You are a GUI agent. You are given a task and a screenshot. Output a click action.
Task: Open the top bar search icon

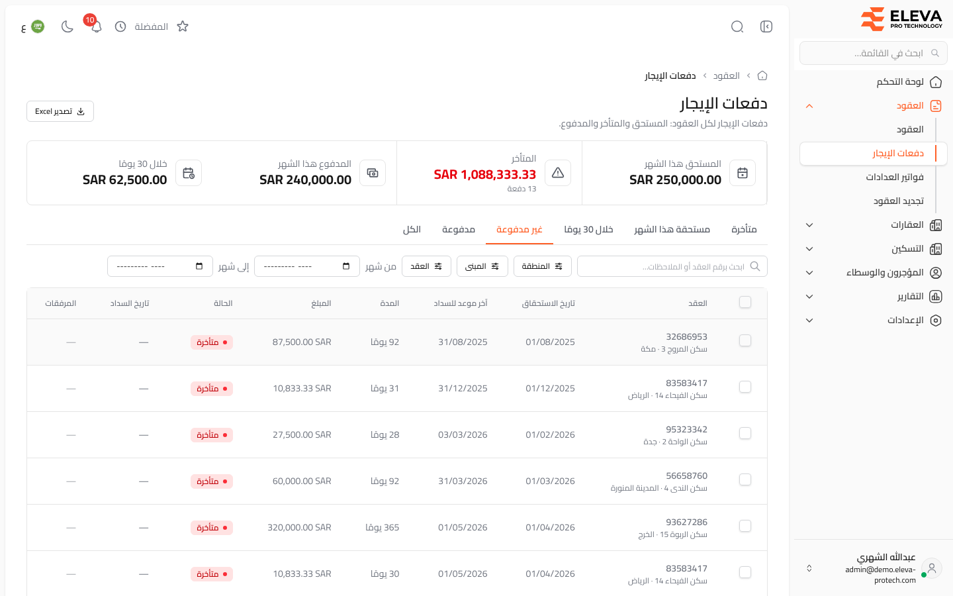[737, 26]
